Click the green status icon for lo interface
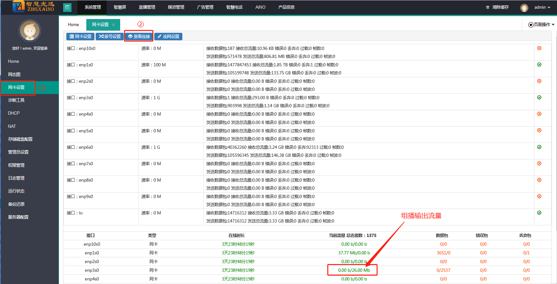This screenshot has width=557, height=284. tap(539, 213)
